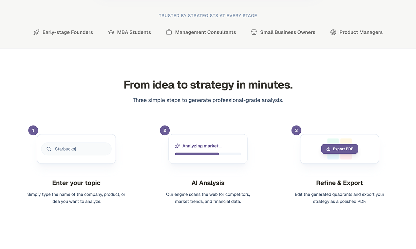Select the MBA Students audience label
416x249 pixels.
click(134, 32)
